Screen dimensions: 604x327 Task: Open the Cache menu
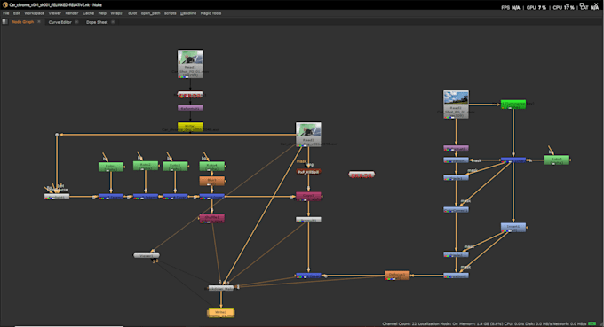point(88,13)
